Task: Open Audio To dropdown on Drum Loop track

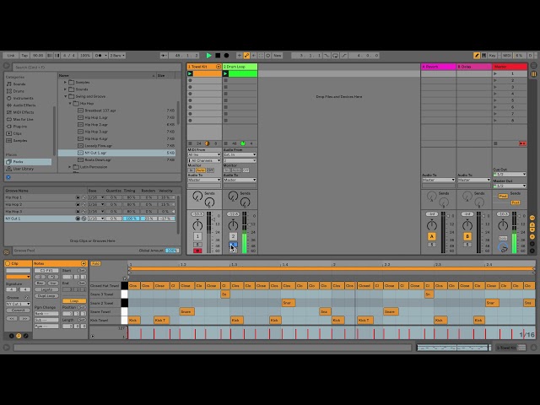Action: click(240, 180)
